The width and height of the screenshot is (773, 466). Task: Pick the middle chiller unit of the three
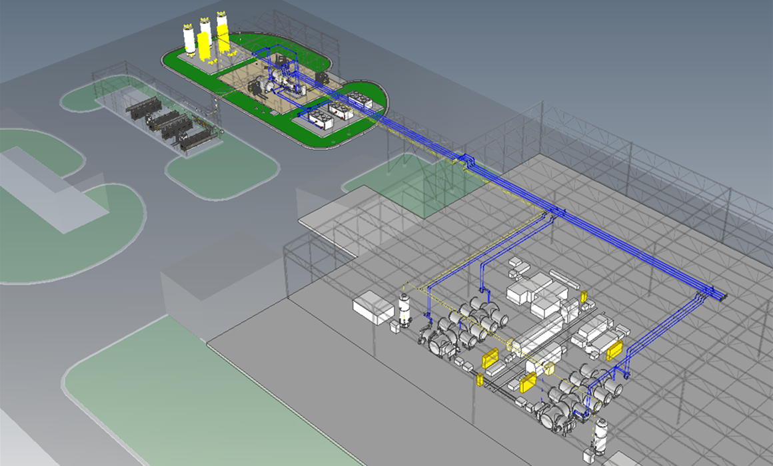click(x=341, y=111)
